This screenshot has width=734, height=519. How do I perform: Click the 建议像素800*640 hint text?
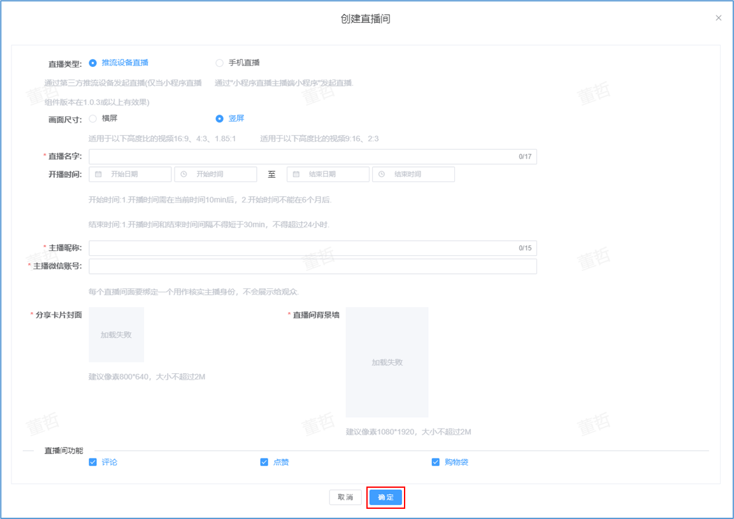coord(147,377)
